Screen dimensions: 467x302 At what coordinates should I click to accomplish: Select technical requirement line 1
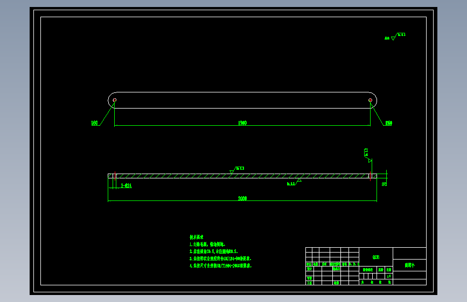(x=207, y=245)
